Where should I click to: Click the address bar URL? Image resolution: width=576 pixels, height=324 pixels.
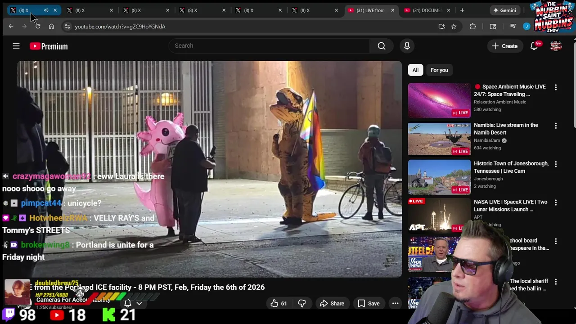(x=120, y=27)
